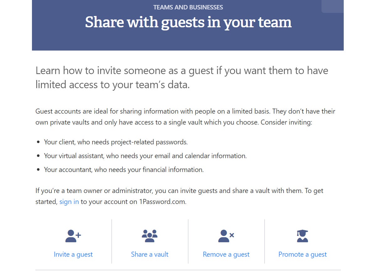This screenshot has width=376, height=273.
Task: Jump to the Share a vault section
Action: click(x=149, y=254)
